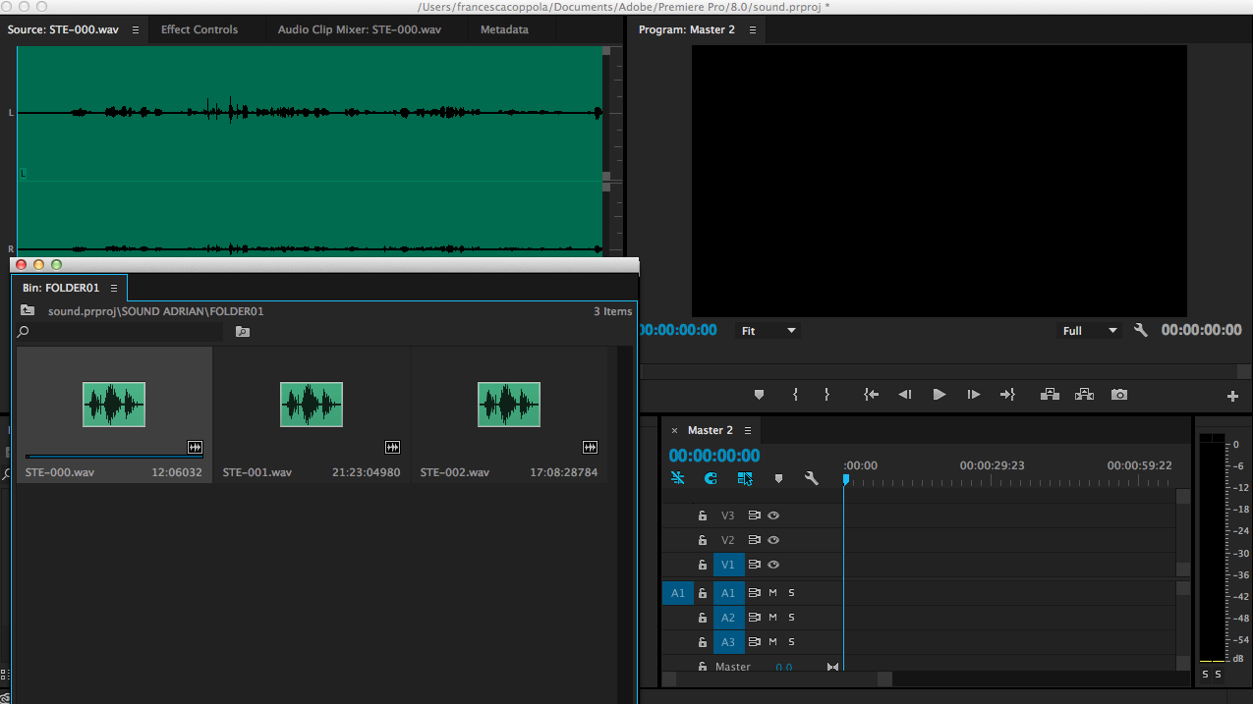Image resolution: width=1253 pixels, height=704 pixels.
Task: Click timeline current timecode 00:00:00:00
Action: click(x=714, y=456)
